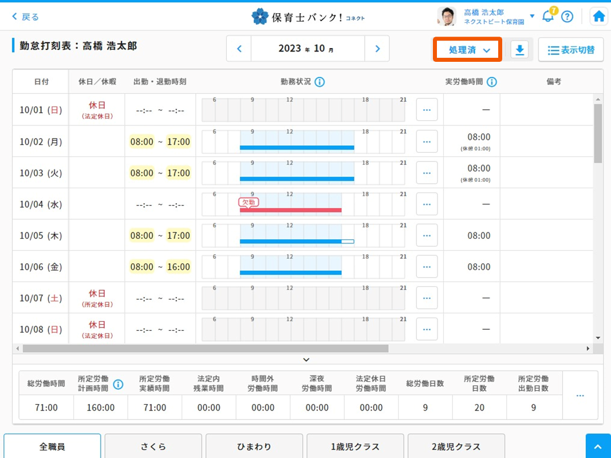
Task: Expand the user account dropdown arrow
Action: click(532, 16)
